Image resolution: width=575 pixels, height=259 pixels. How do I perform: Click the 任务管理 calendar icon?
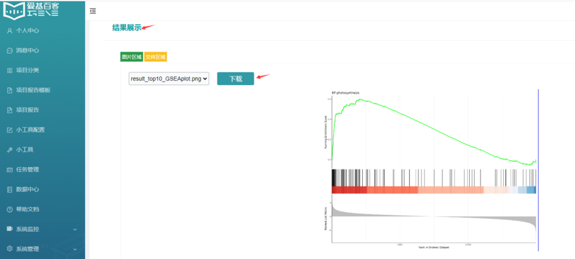click(x=10, y=170)
